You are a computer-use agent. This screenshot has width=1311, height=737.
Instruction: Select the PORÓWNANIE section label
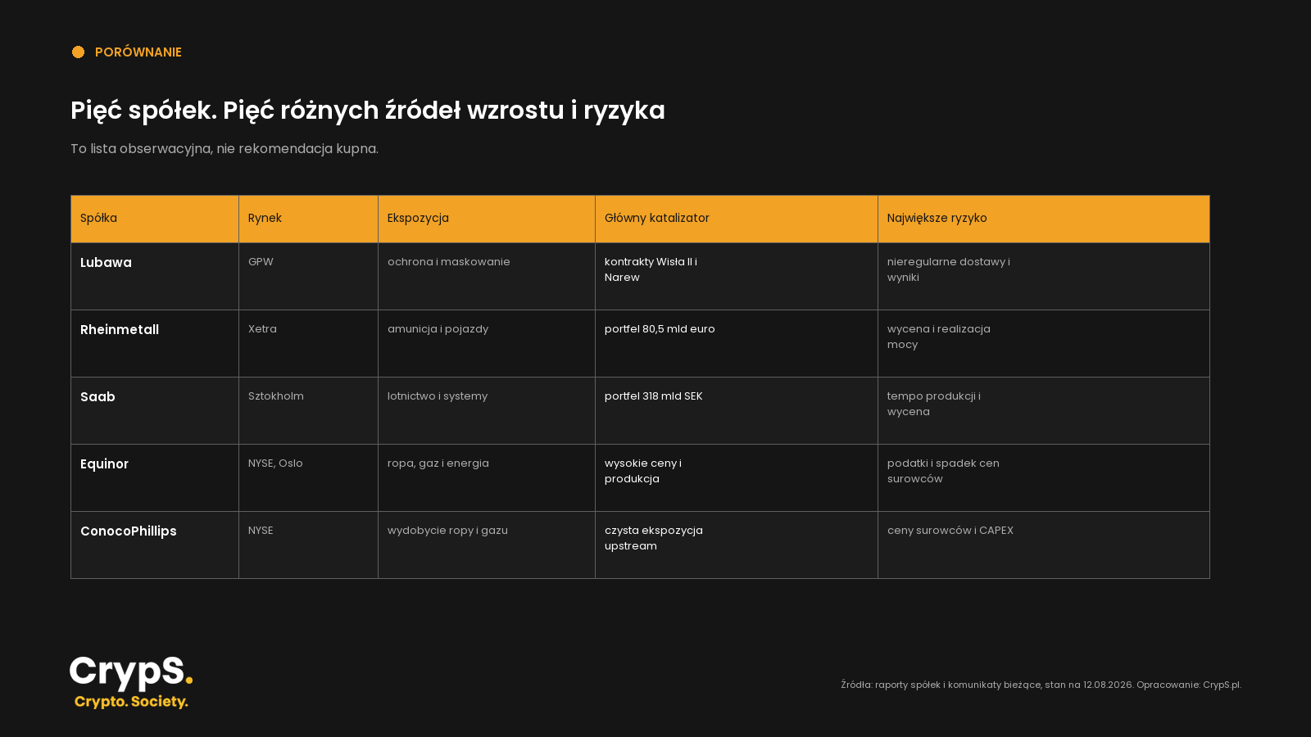138,52
